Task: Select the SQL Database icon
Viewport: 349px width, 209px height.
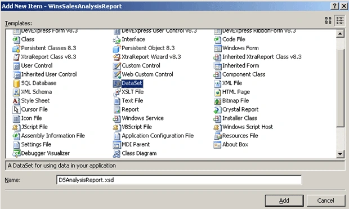Action: tap(16, 83)
